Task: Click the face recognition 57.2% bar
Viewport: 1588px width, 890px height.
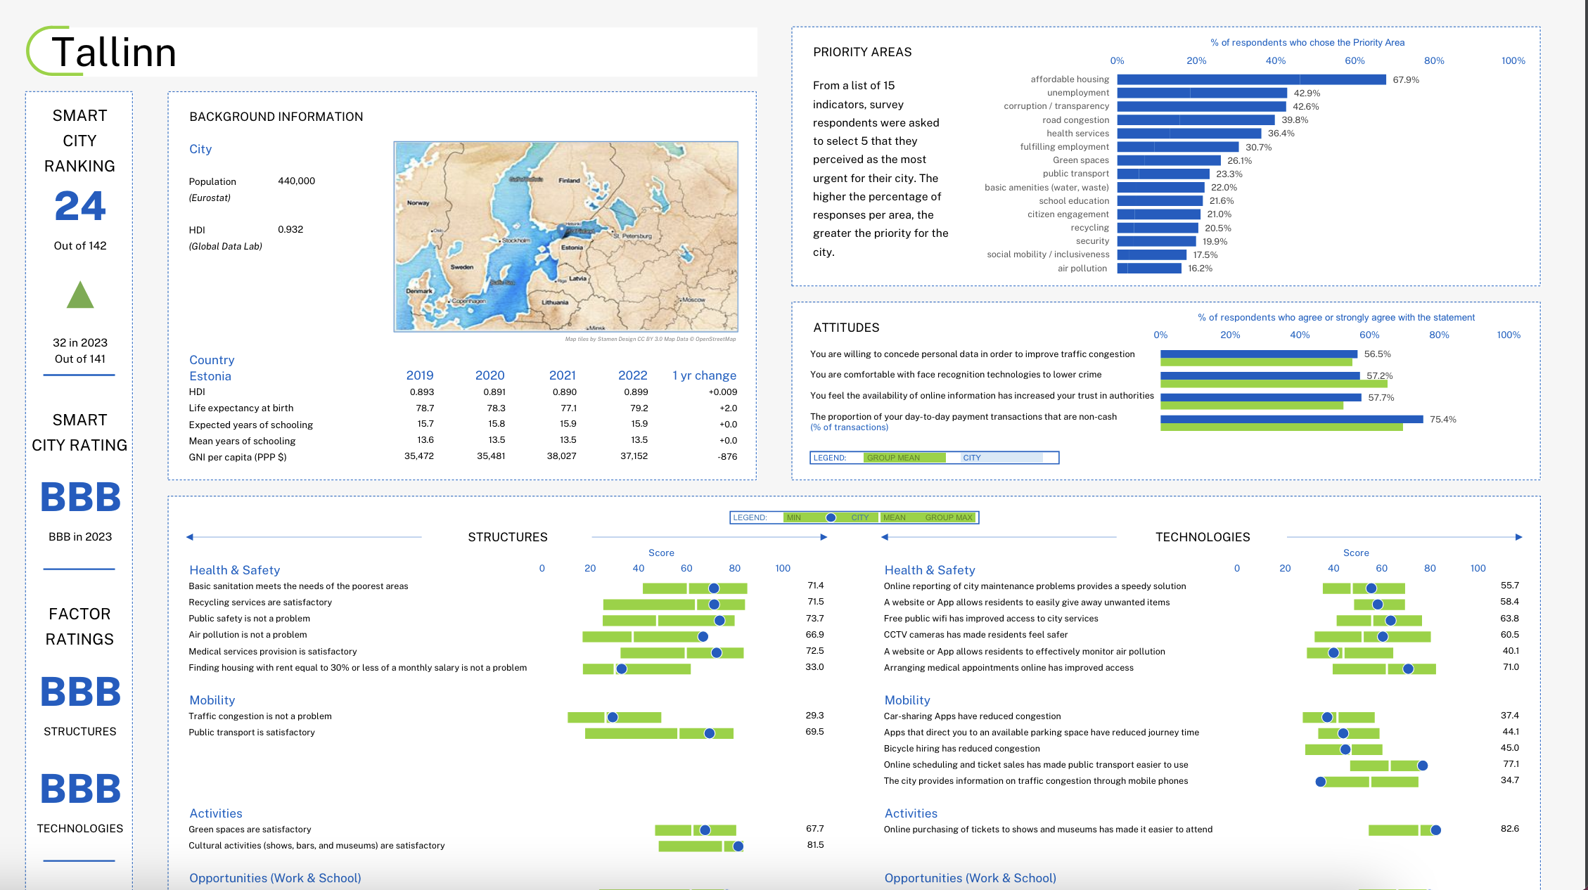Action: [1260, 375]
